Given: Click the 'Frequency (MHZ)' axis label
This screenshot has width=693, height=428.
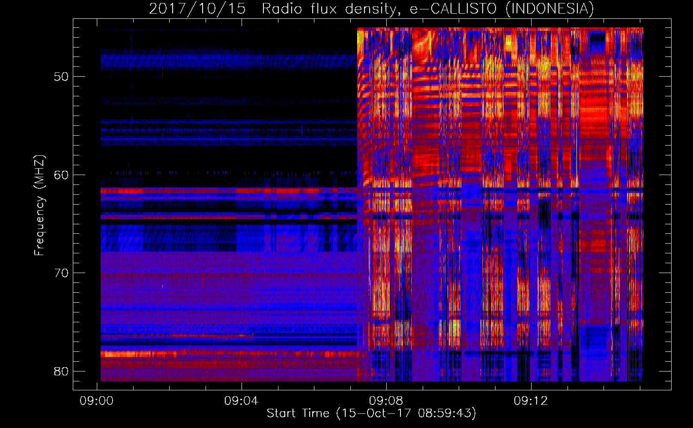Looking at the screenshot, I should (39, 205).
